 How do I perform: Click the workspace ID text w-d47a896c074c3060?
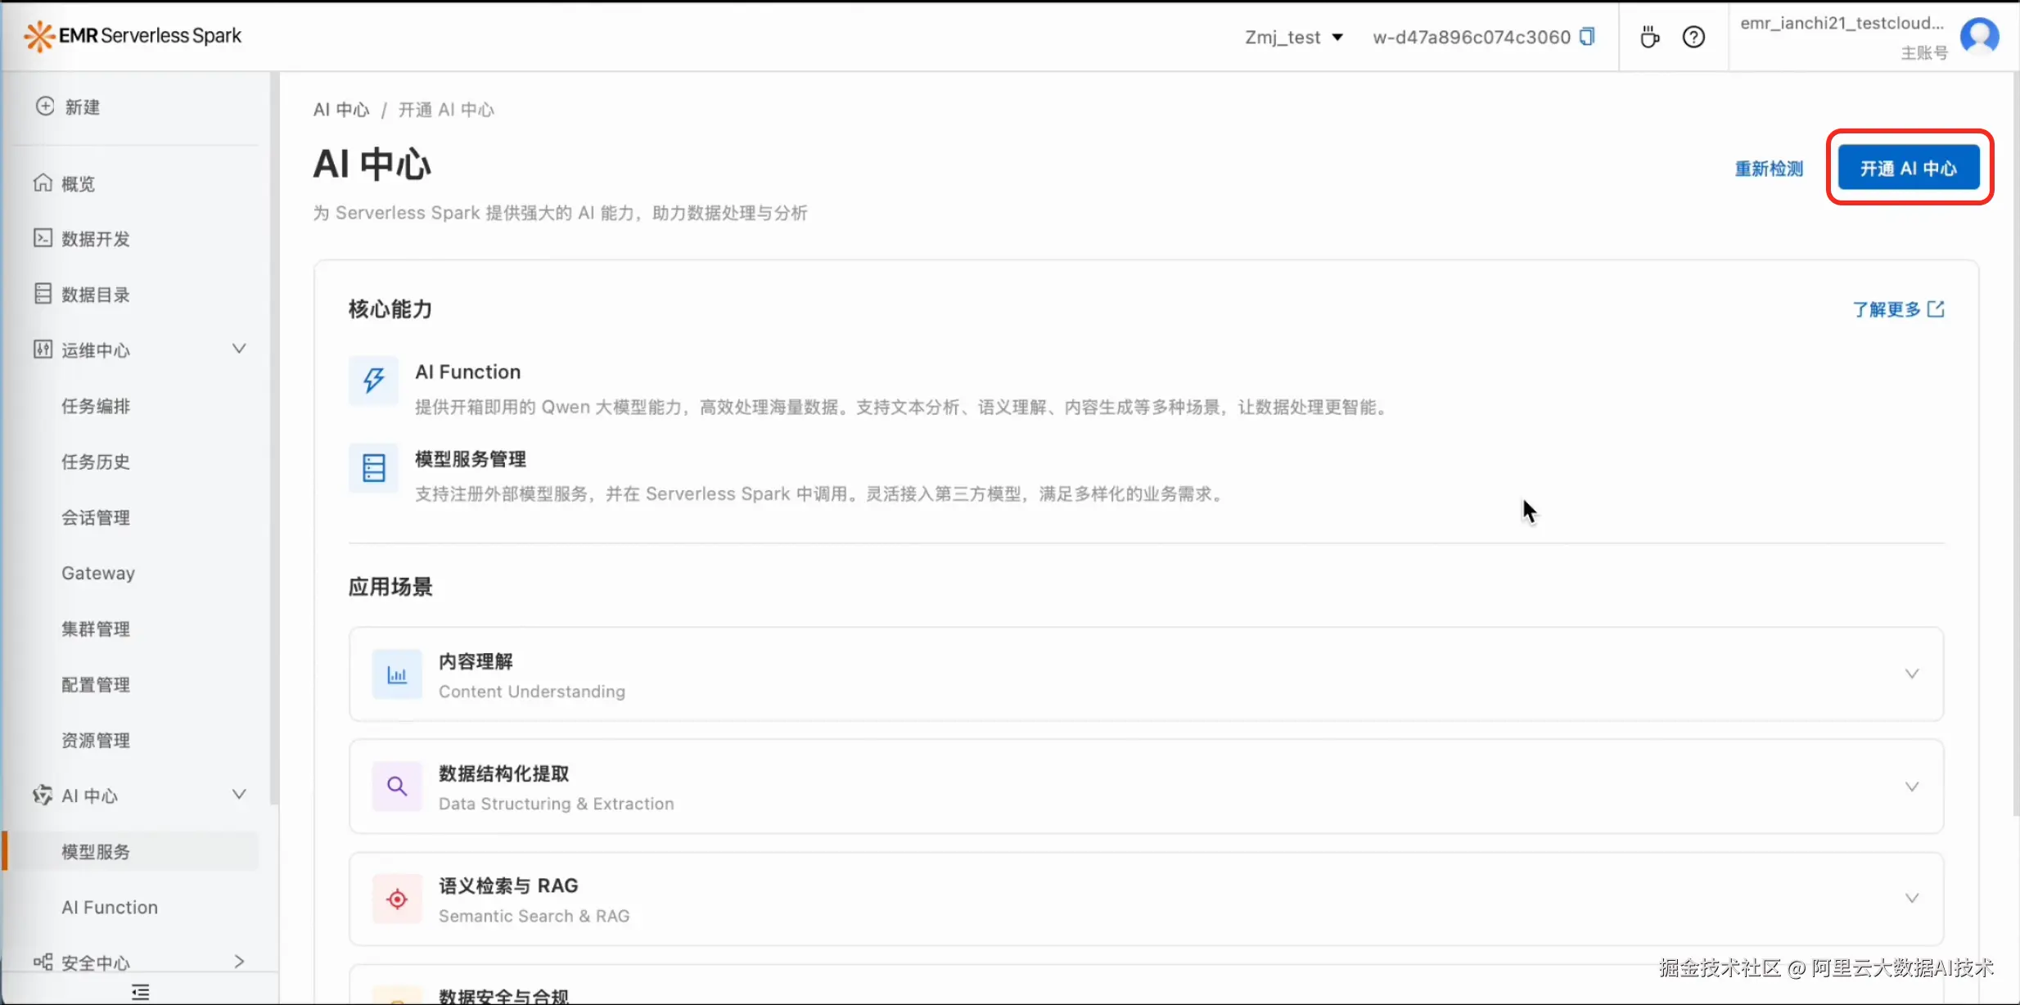click(1472, 37)
